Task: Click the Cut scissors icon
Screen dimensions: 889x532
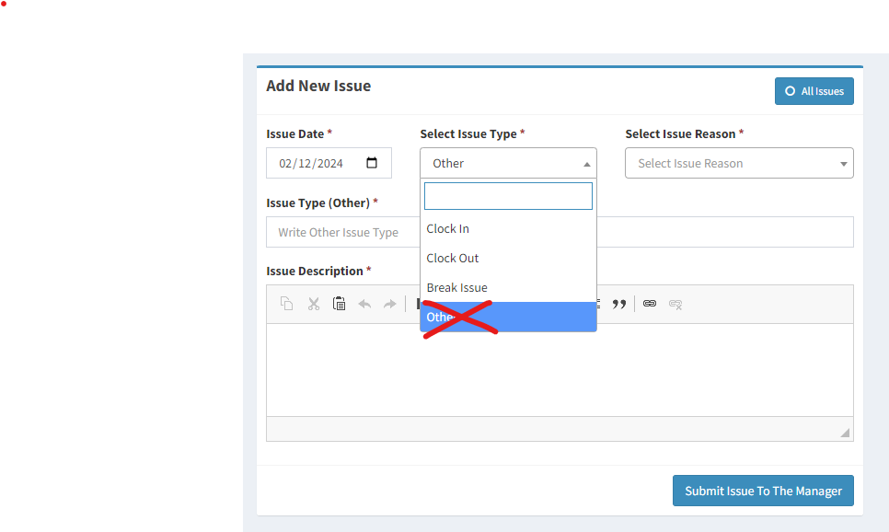Action: point(313,304)
